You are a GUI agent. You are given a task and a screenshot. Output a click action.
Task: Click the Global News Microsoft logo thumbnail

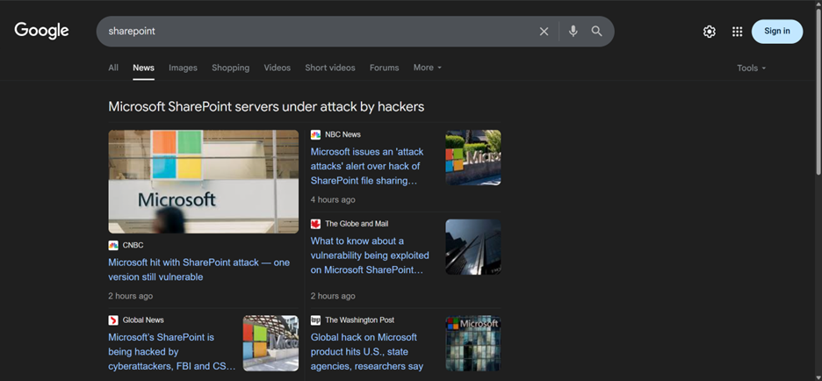(x=270, y=343)
